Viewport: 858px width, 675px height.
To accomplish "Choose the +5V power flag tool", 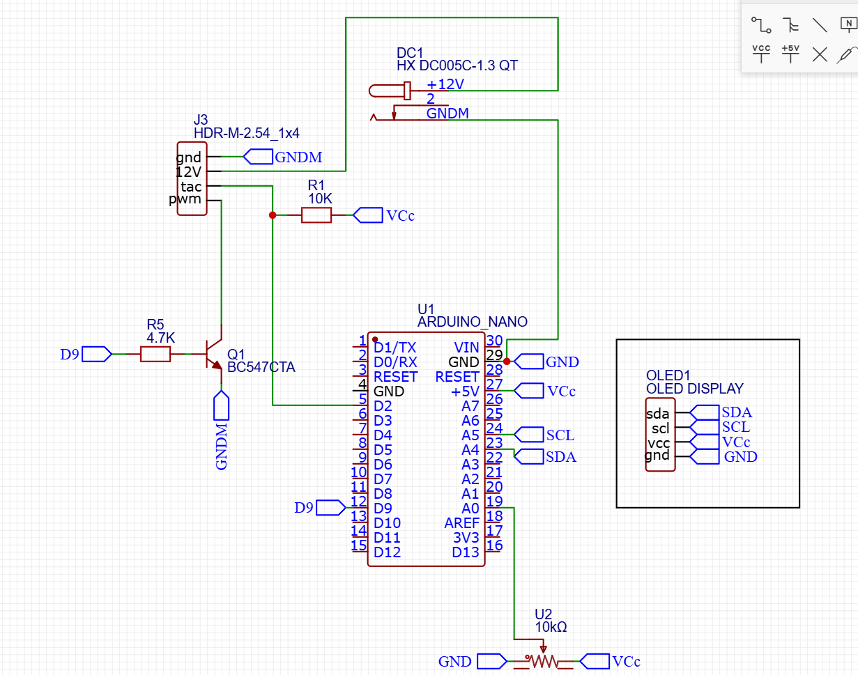I will point(790,54).
